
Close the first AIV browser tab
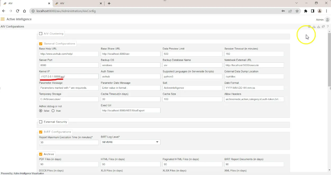pyautogui.click(x=49, y=3)
